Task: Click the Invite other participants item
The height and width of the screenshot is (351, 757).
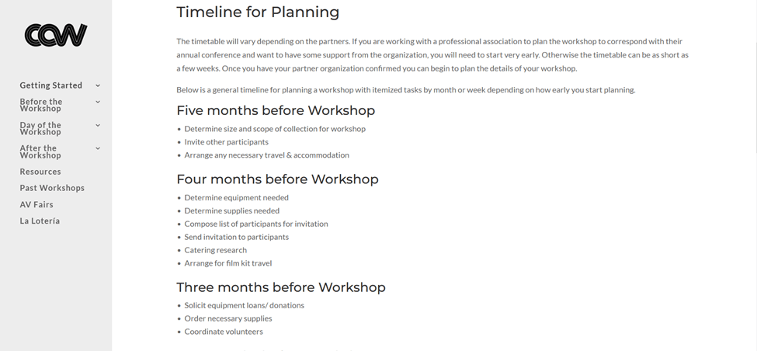Action: [226, 142]
